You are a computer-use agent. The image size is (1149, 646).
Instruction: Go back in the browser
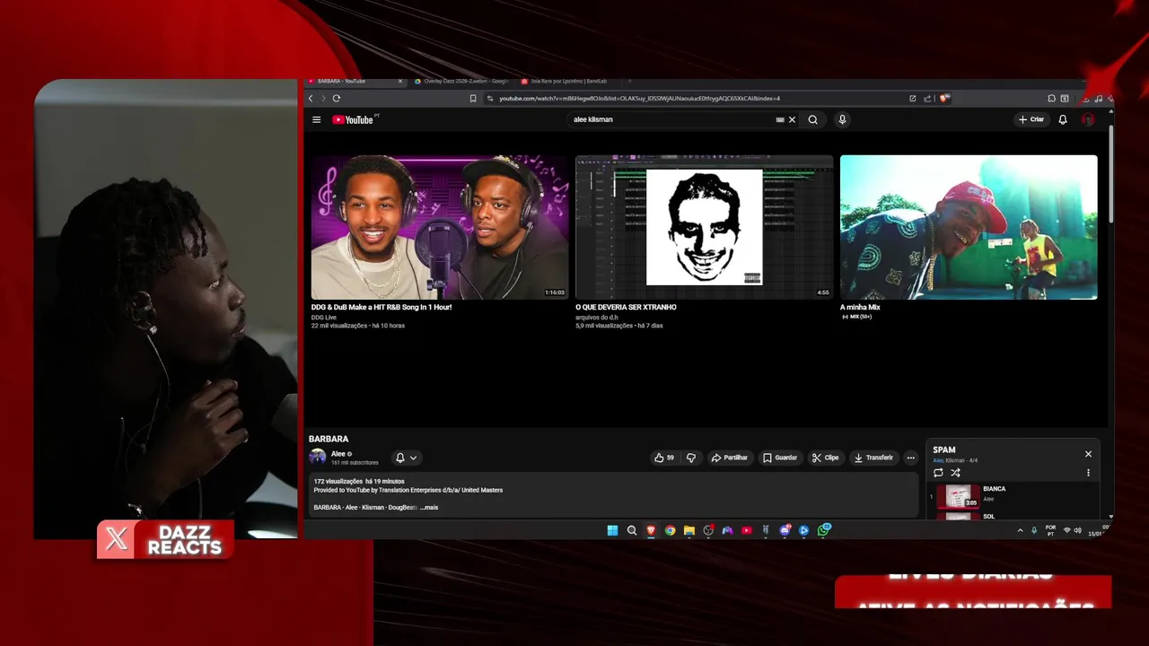pyautogui.click(x=311, y=98)
